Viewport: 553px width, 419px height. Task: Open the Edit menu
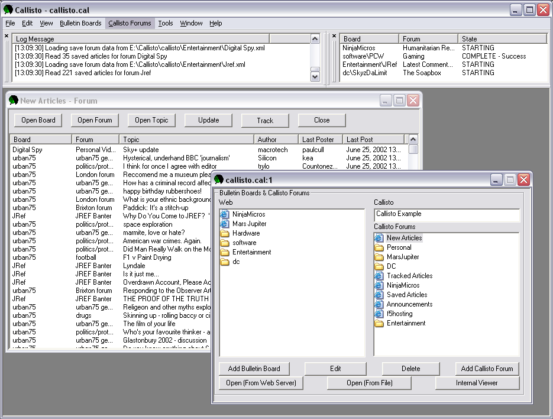click(27, 23)
